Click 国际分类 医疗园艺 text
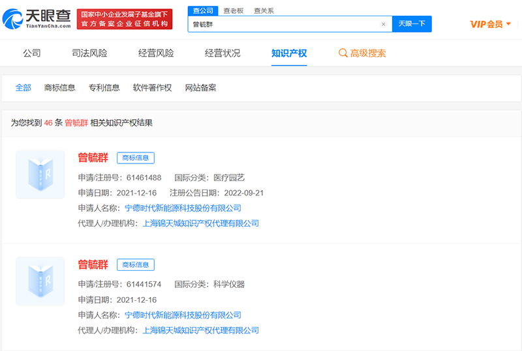This screenshot has height=351, width=522. tap(209, 178)
